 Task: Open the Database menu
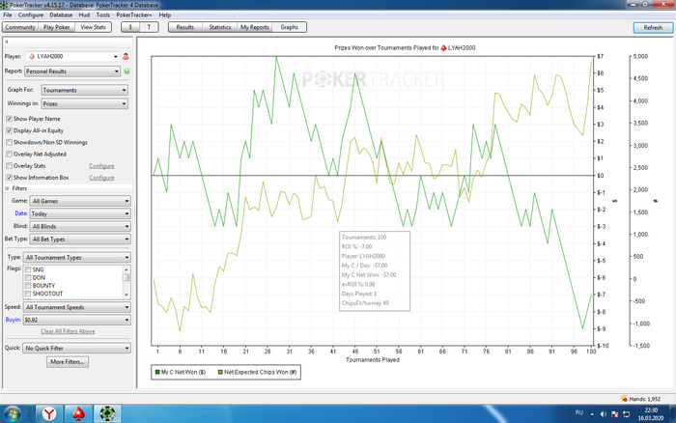pyautogui.click(x=61, y=14)
